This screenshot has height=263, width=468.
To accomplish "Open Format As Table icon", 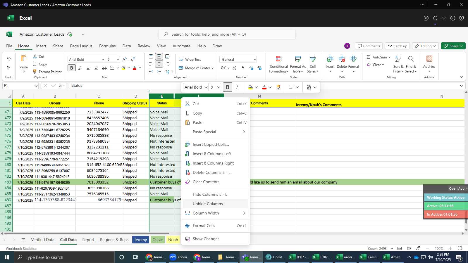I will [x=298, y=59].
